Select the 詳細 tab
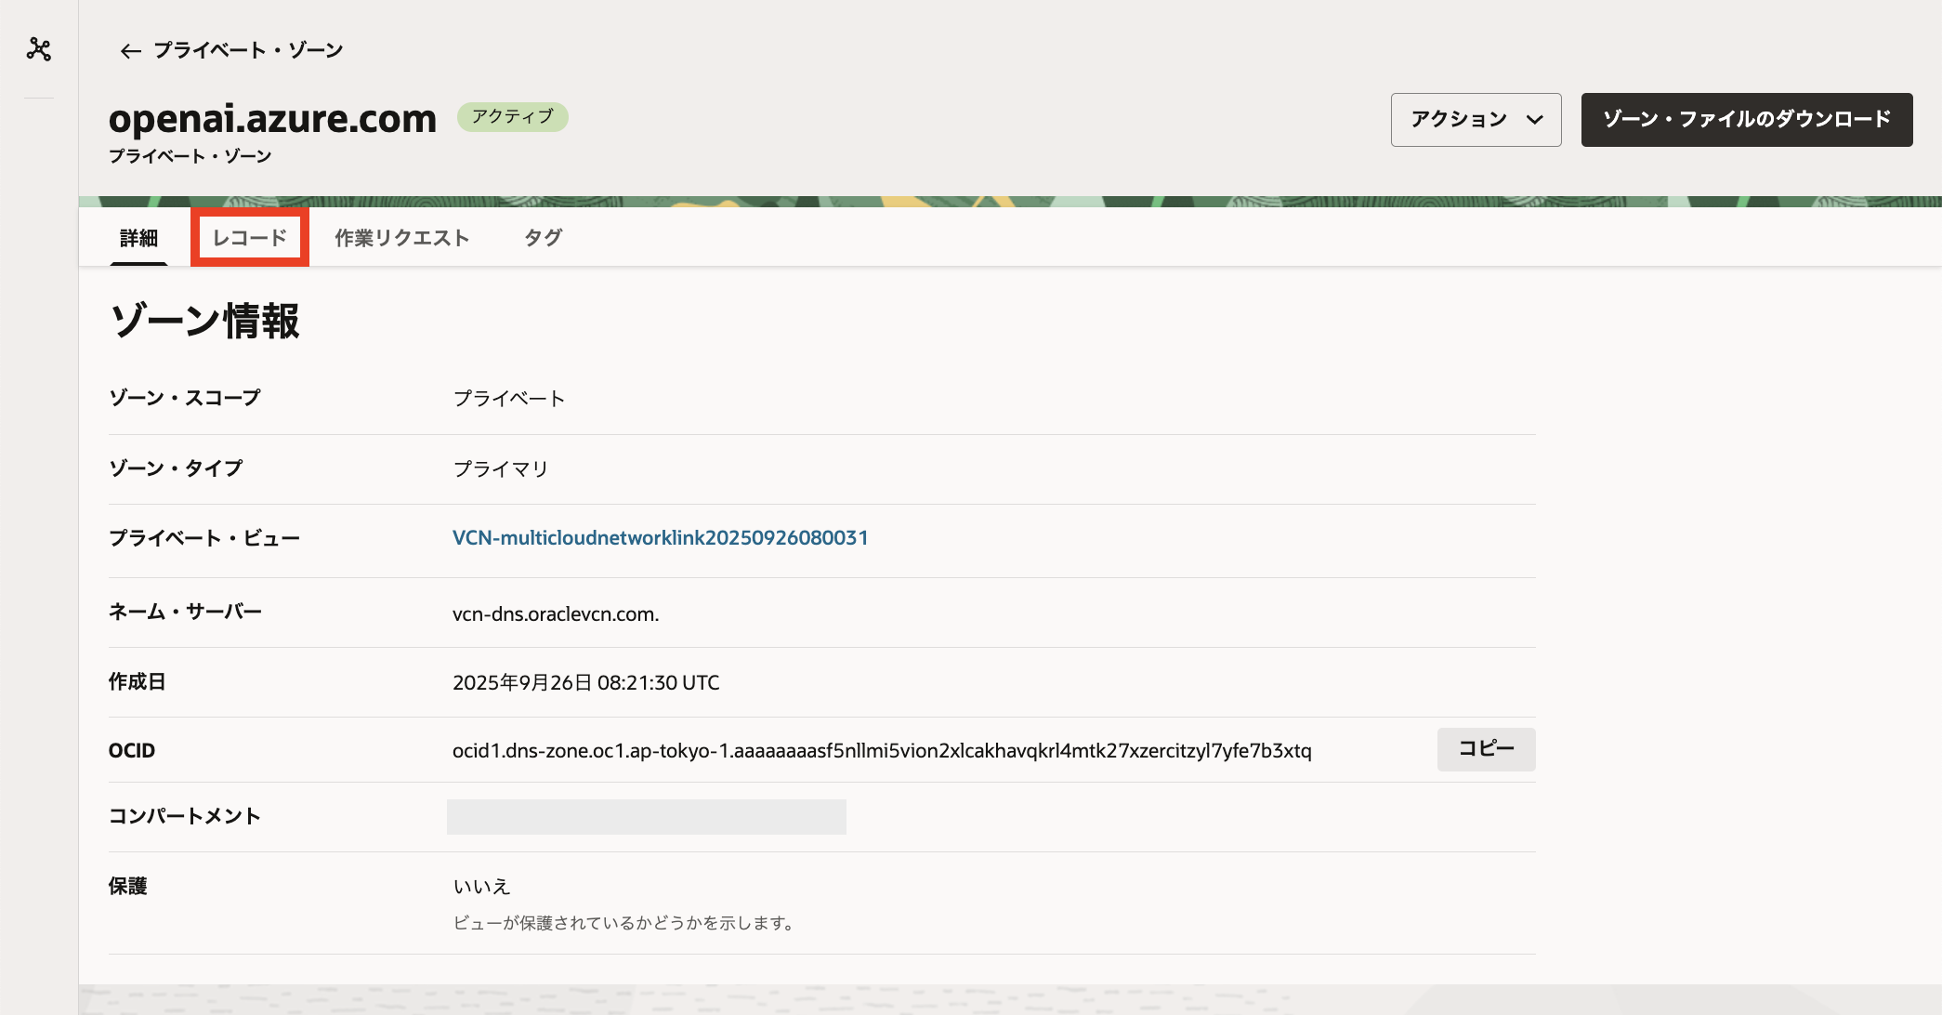The height and width of the screenshot is (1015, 1942). [138, 238]
